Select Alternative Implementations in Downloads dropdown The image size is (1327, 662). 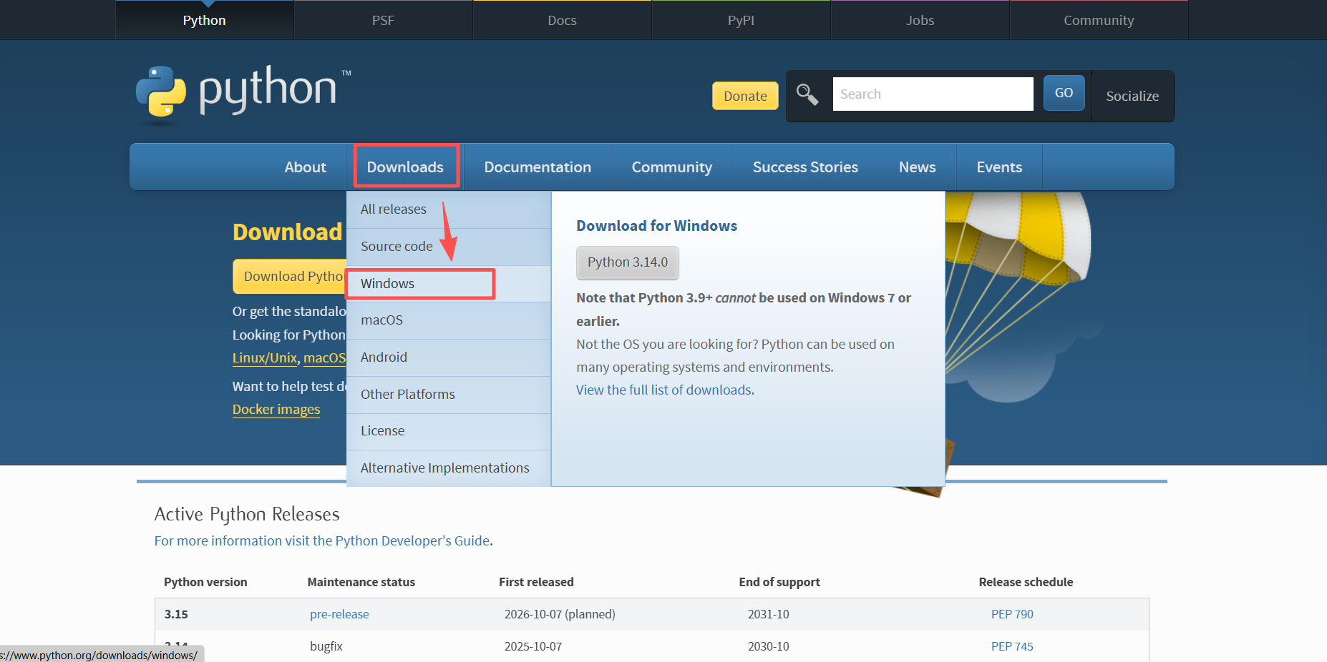449,468
